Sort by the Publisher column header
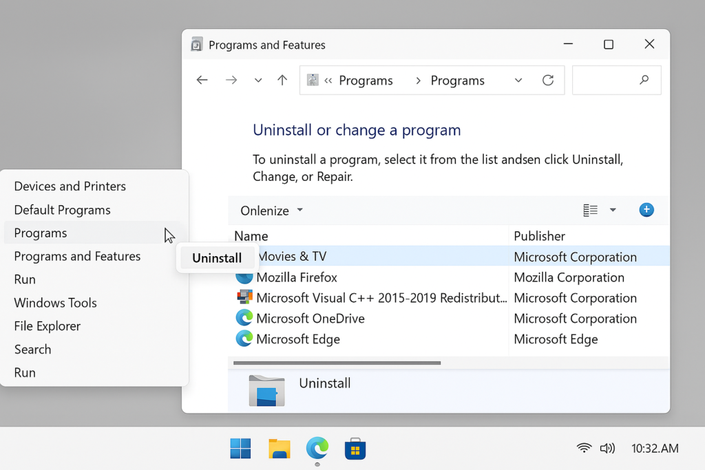Image resolution: width=705 pixels, height=470 pixels. 539,236
